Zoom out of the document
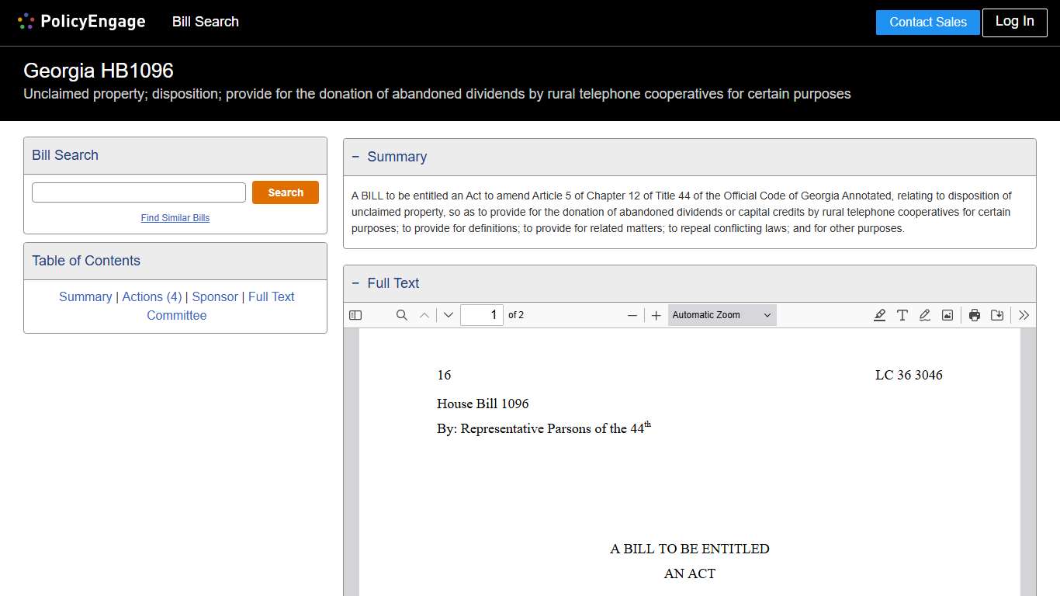The image size is (1060, 596). click(632, 315)
